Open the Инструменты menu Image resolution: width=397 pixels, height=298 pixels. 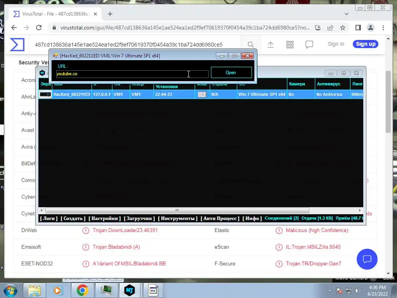click(x=178, y=218)
